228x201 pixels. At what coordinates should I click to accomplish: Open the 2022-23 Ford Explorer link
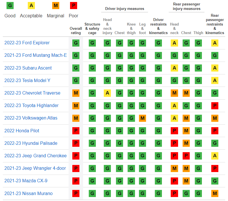(27, 43)
